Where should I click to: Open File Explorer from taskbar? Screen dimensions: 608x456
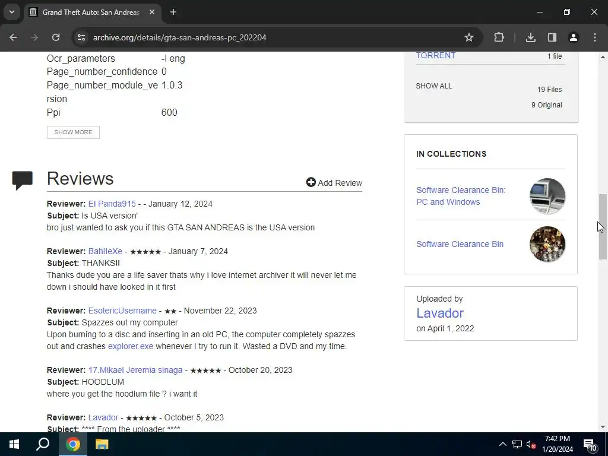point(102,444)
